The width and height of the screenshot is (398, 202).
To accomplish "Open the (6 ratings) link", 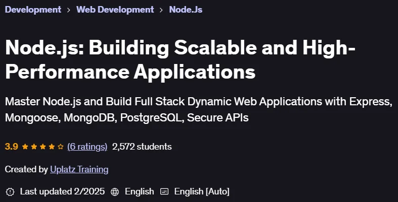I will point(87,147).
